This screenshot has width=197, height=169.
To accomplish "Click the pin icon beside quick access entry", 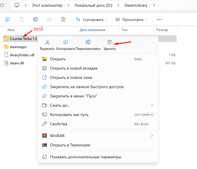I will tap(44, 87).
